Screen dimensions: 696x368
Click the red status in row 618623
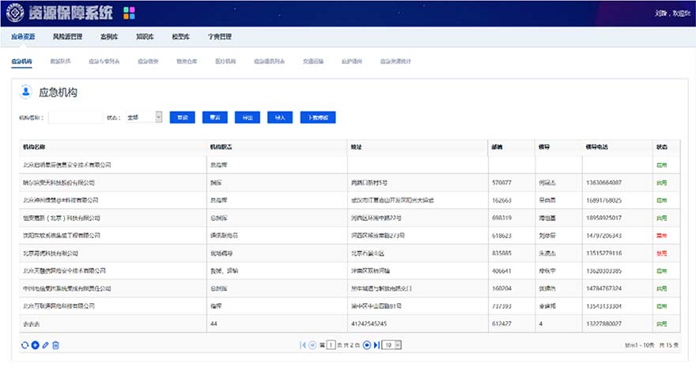[x=661, y=236]
